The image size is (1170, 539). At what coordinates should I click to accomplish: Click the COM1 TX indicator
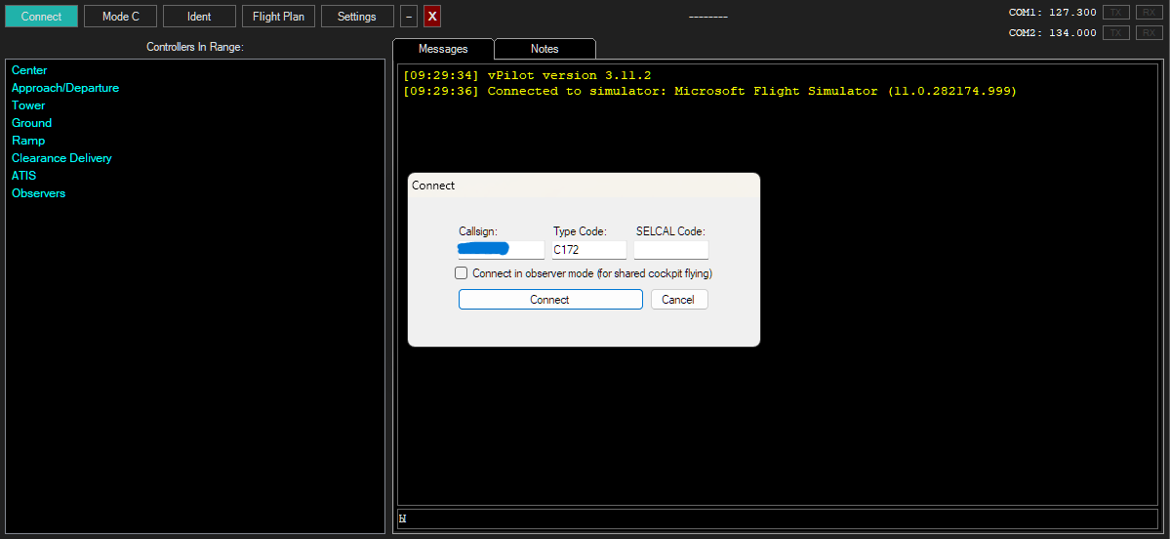tap(1115, 13)
